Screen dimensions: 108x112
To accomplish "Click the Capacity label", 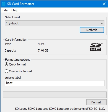I will 10,50.
